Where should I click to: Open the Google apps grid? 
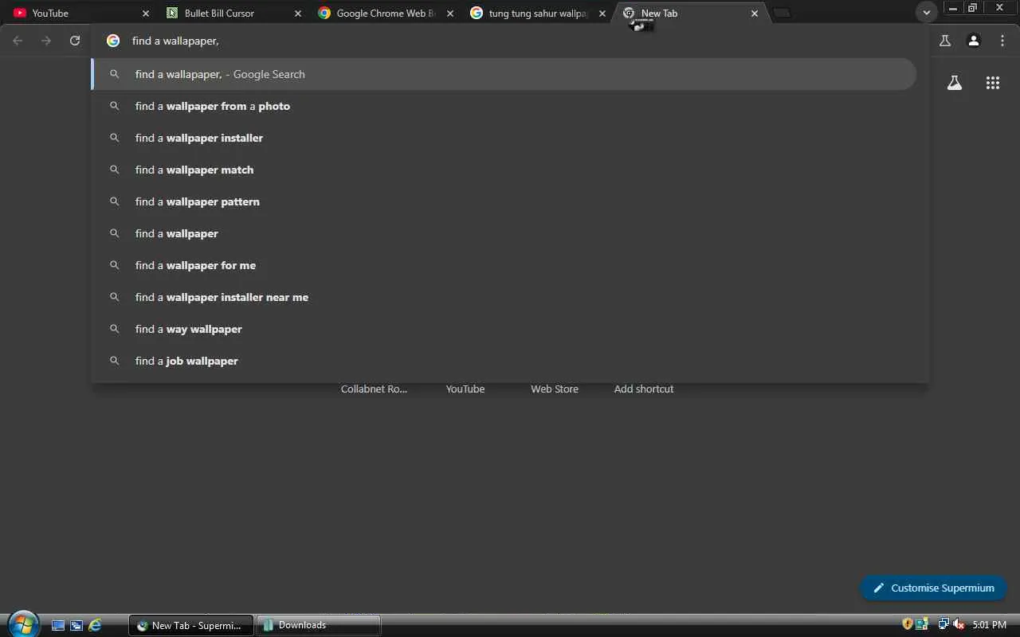(x=993, y=83)
